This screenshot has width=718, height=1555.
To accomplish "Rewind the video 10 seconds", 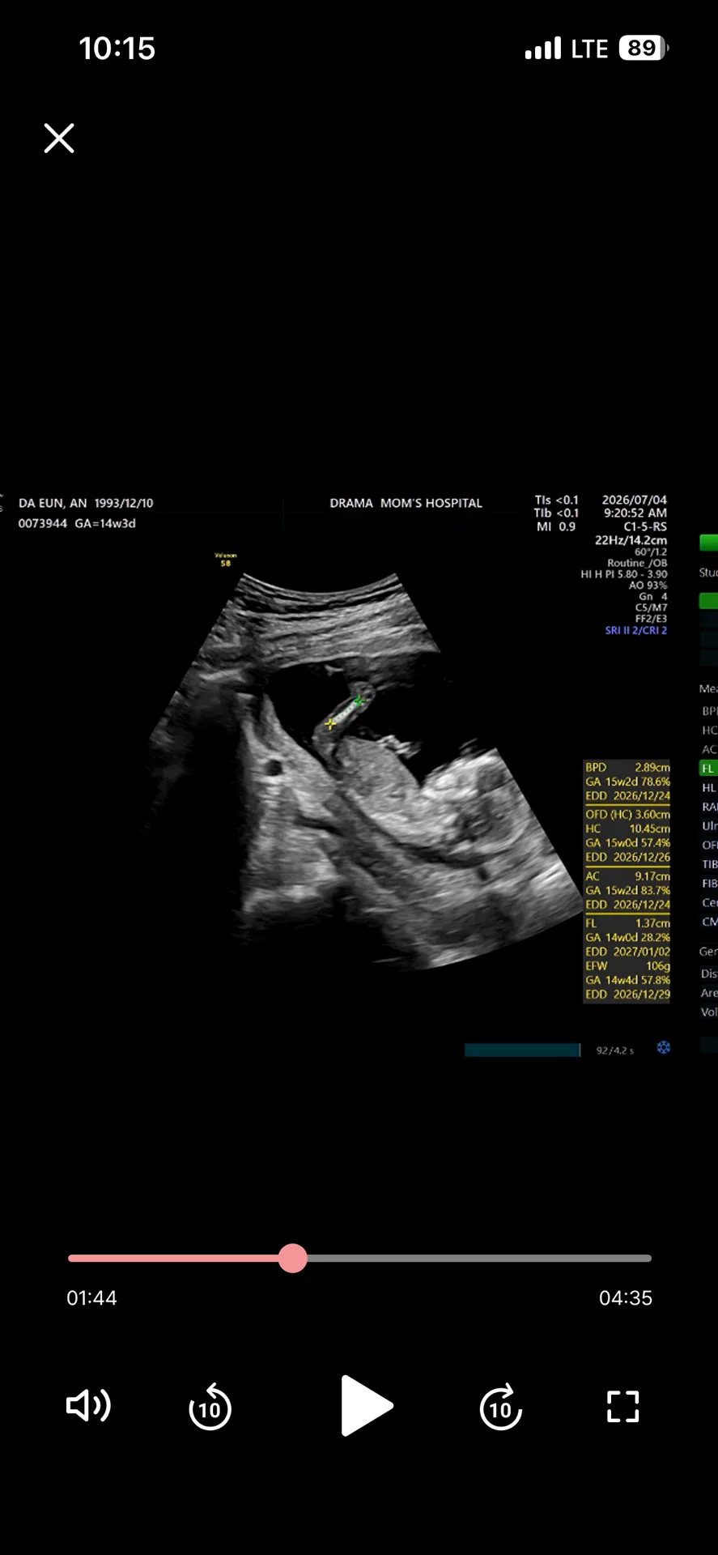I will 210,1408.
